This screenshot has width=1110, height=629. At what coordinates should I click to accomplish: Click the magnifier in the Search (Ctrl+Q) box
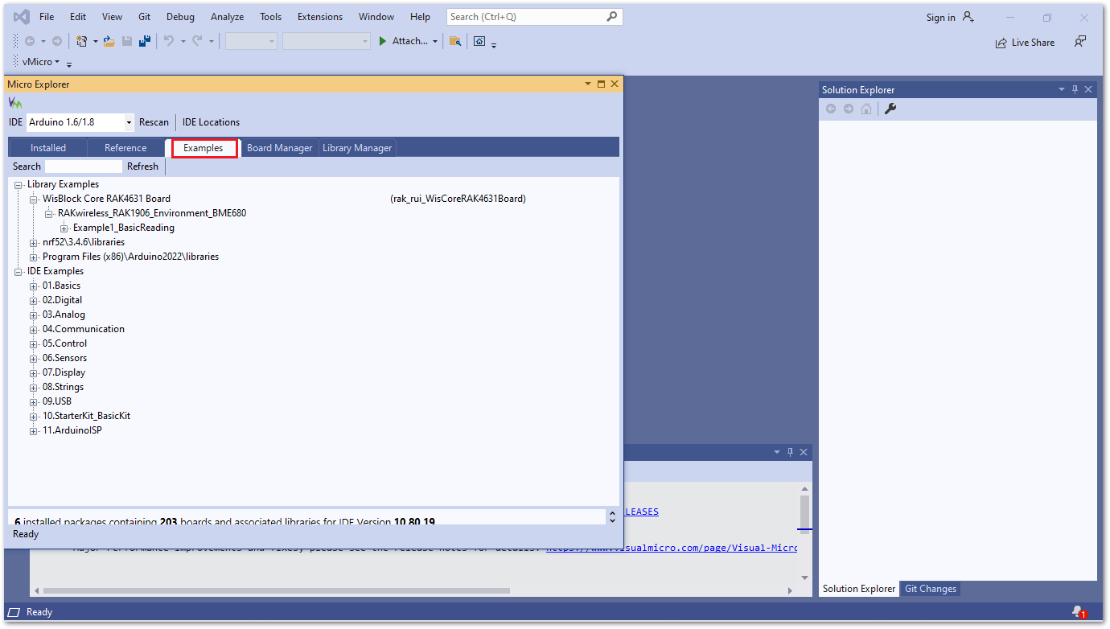click(x=612, y=16)
